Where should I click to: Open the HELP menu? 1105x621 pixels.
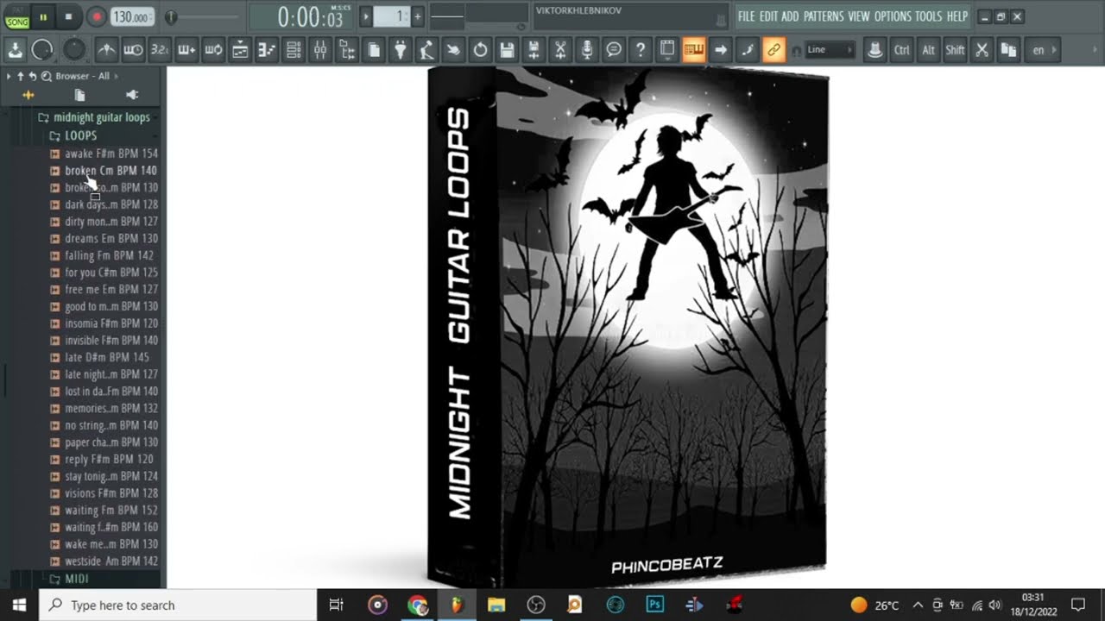pos(957,16)
